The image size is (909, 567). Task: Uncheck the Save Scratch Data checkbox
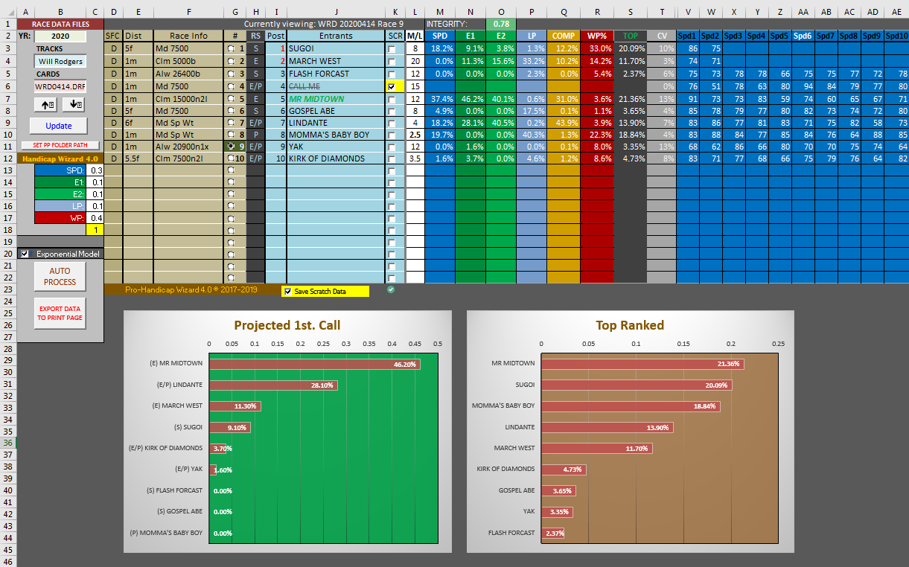click(x=288, y=292)
